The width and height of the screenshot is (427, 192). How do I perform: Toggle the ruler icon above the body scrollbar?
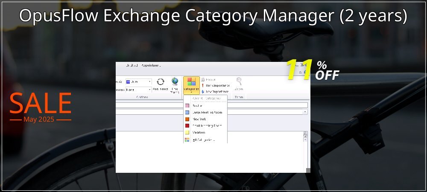tap(305, 135)
